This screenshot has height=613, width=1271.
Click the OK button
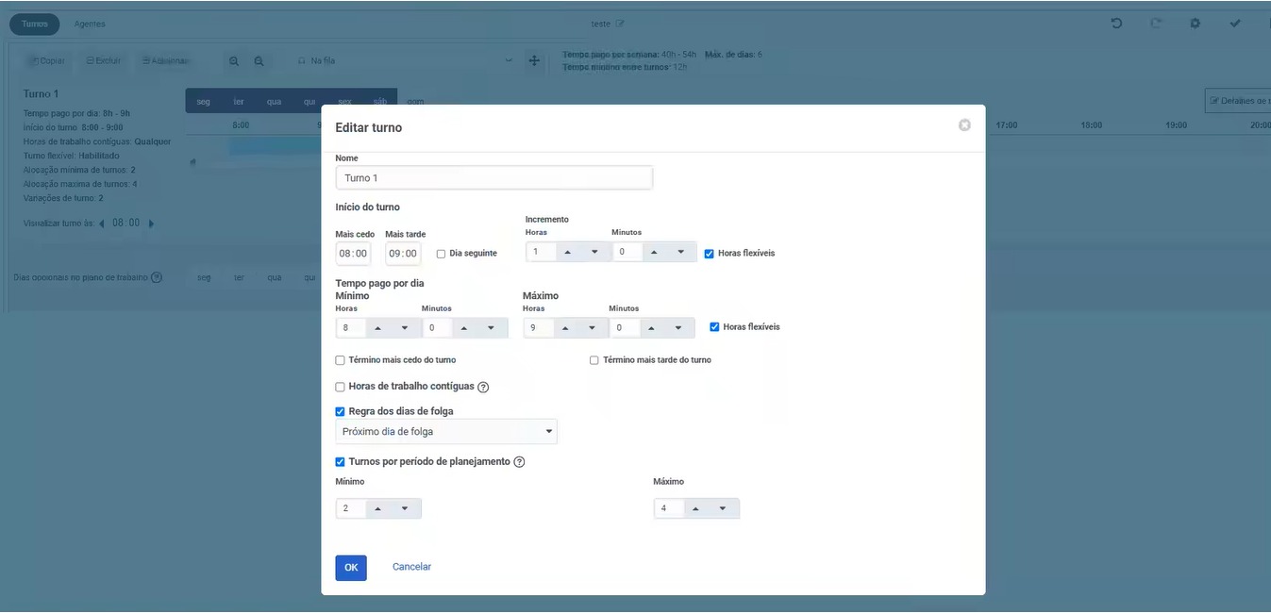[x=351, y=568]
